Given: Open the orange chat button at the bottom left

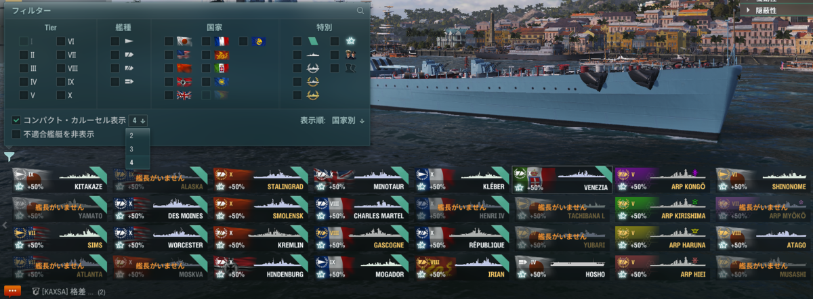Looking at the screenshot, I should click(12, 292).
